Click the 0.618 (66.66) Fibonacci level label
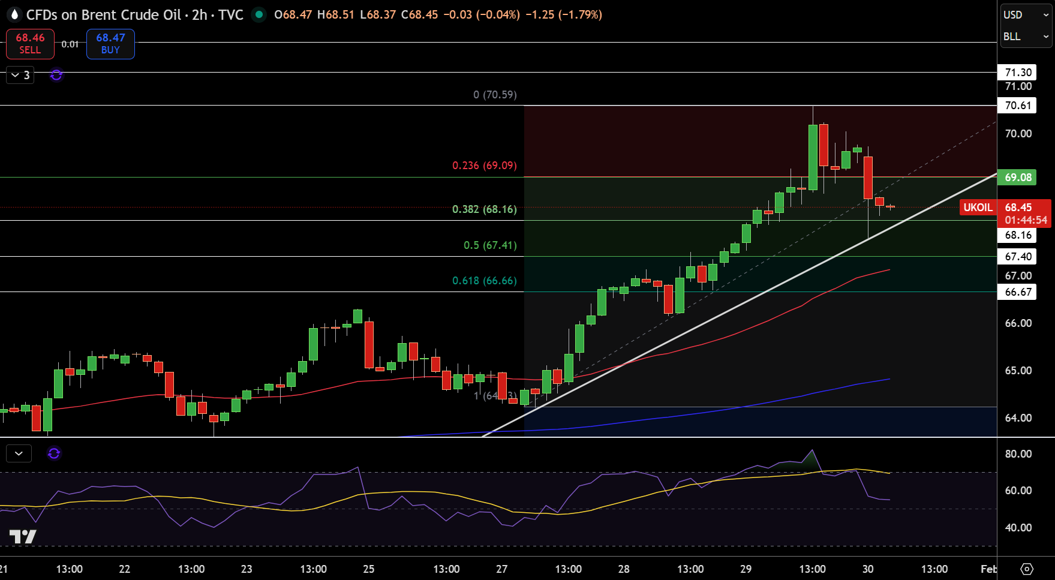Image resolution: width=1055 pixels, height=580 pixels. click(x=484, y=281)
